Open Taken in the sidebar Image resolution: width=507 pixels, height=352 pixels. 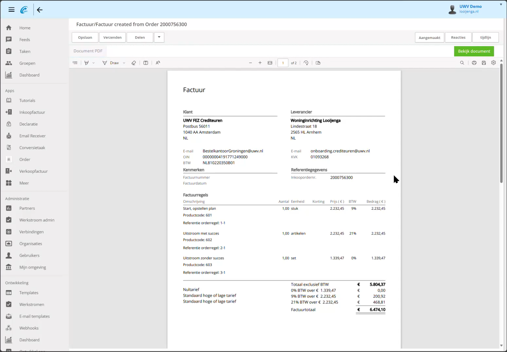(25, 51)
